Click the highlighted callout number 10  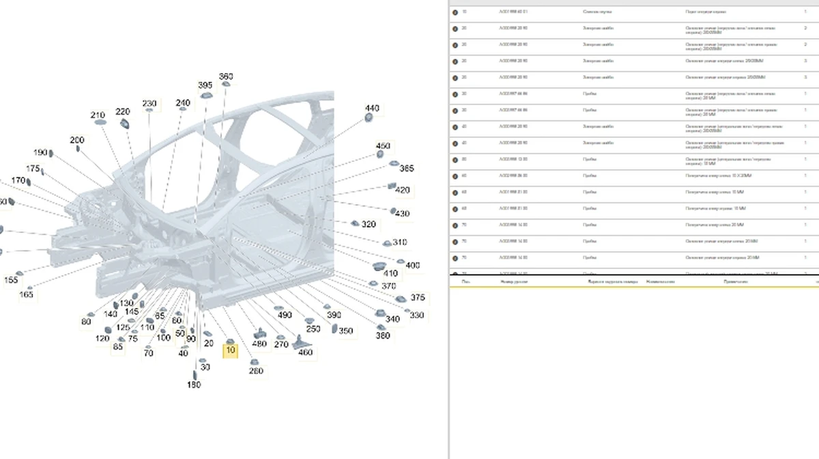(x=231, y=350)
